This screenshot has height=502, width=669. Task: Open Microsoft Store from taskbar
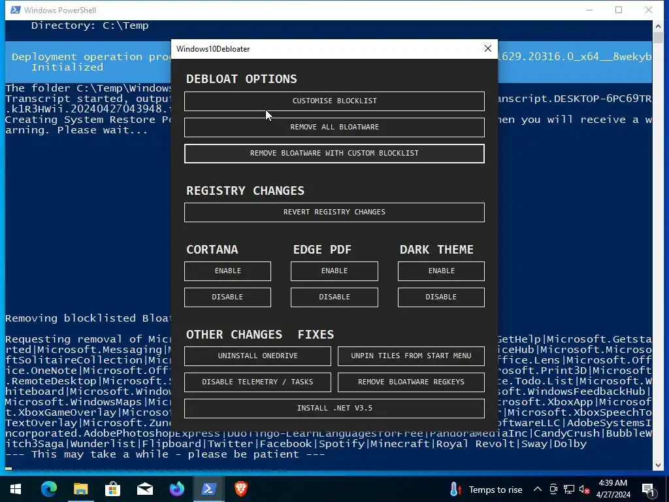112,489
